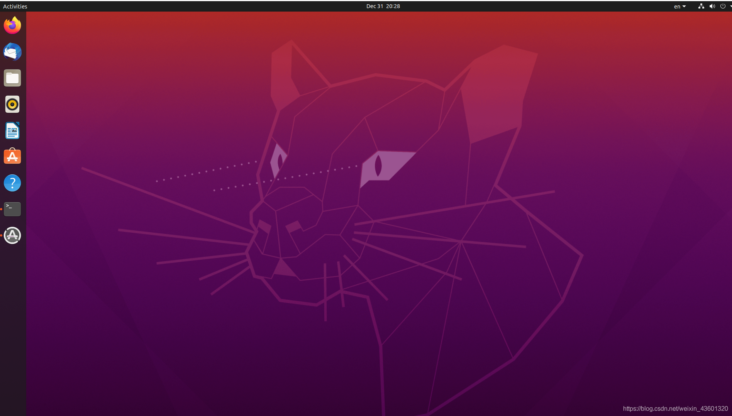Click the volume speaker icon
This screenshot has height=416, width=732.
pos(712,6)
